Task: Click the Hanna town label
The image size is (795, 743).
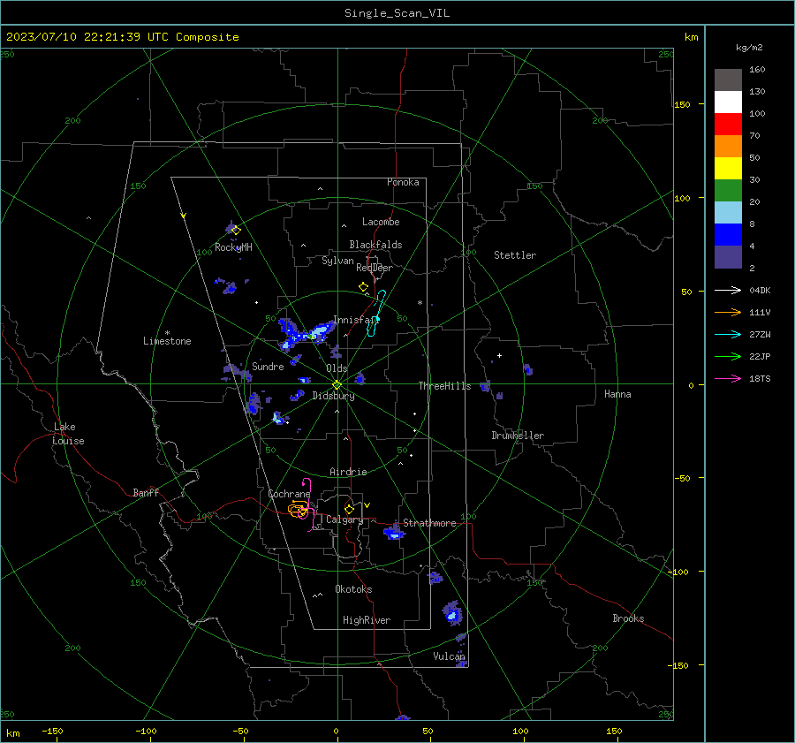Action: 617,395
